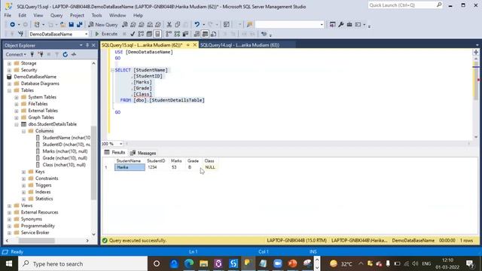Click the Results to File icon

[x=213, y=34]
